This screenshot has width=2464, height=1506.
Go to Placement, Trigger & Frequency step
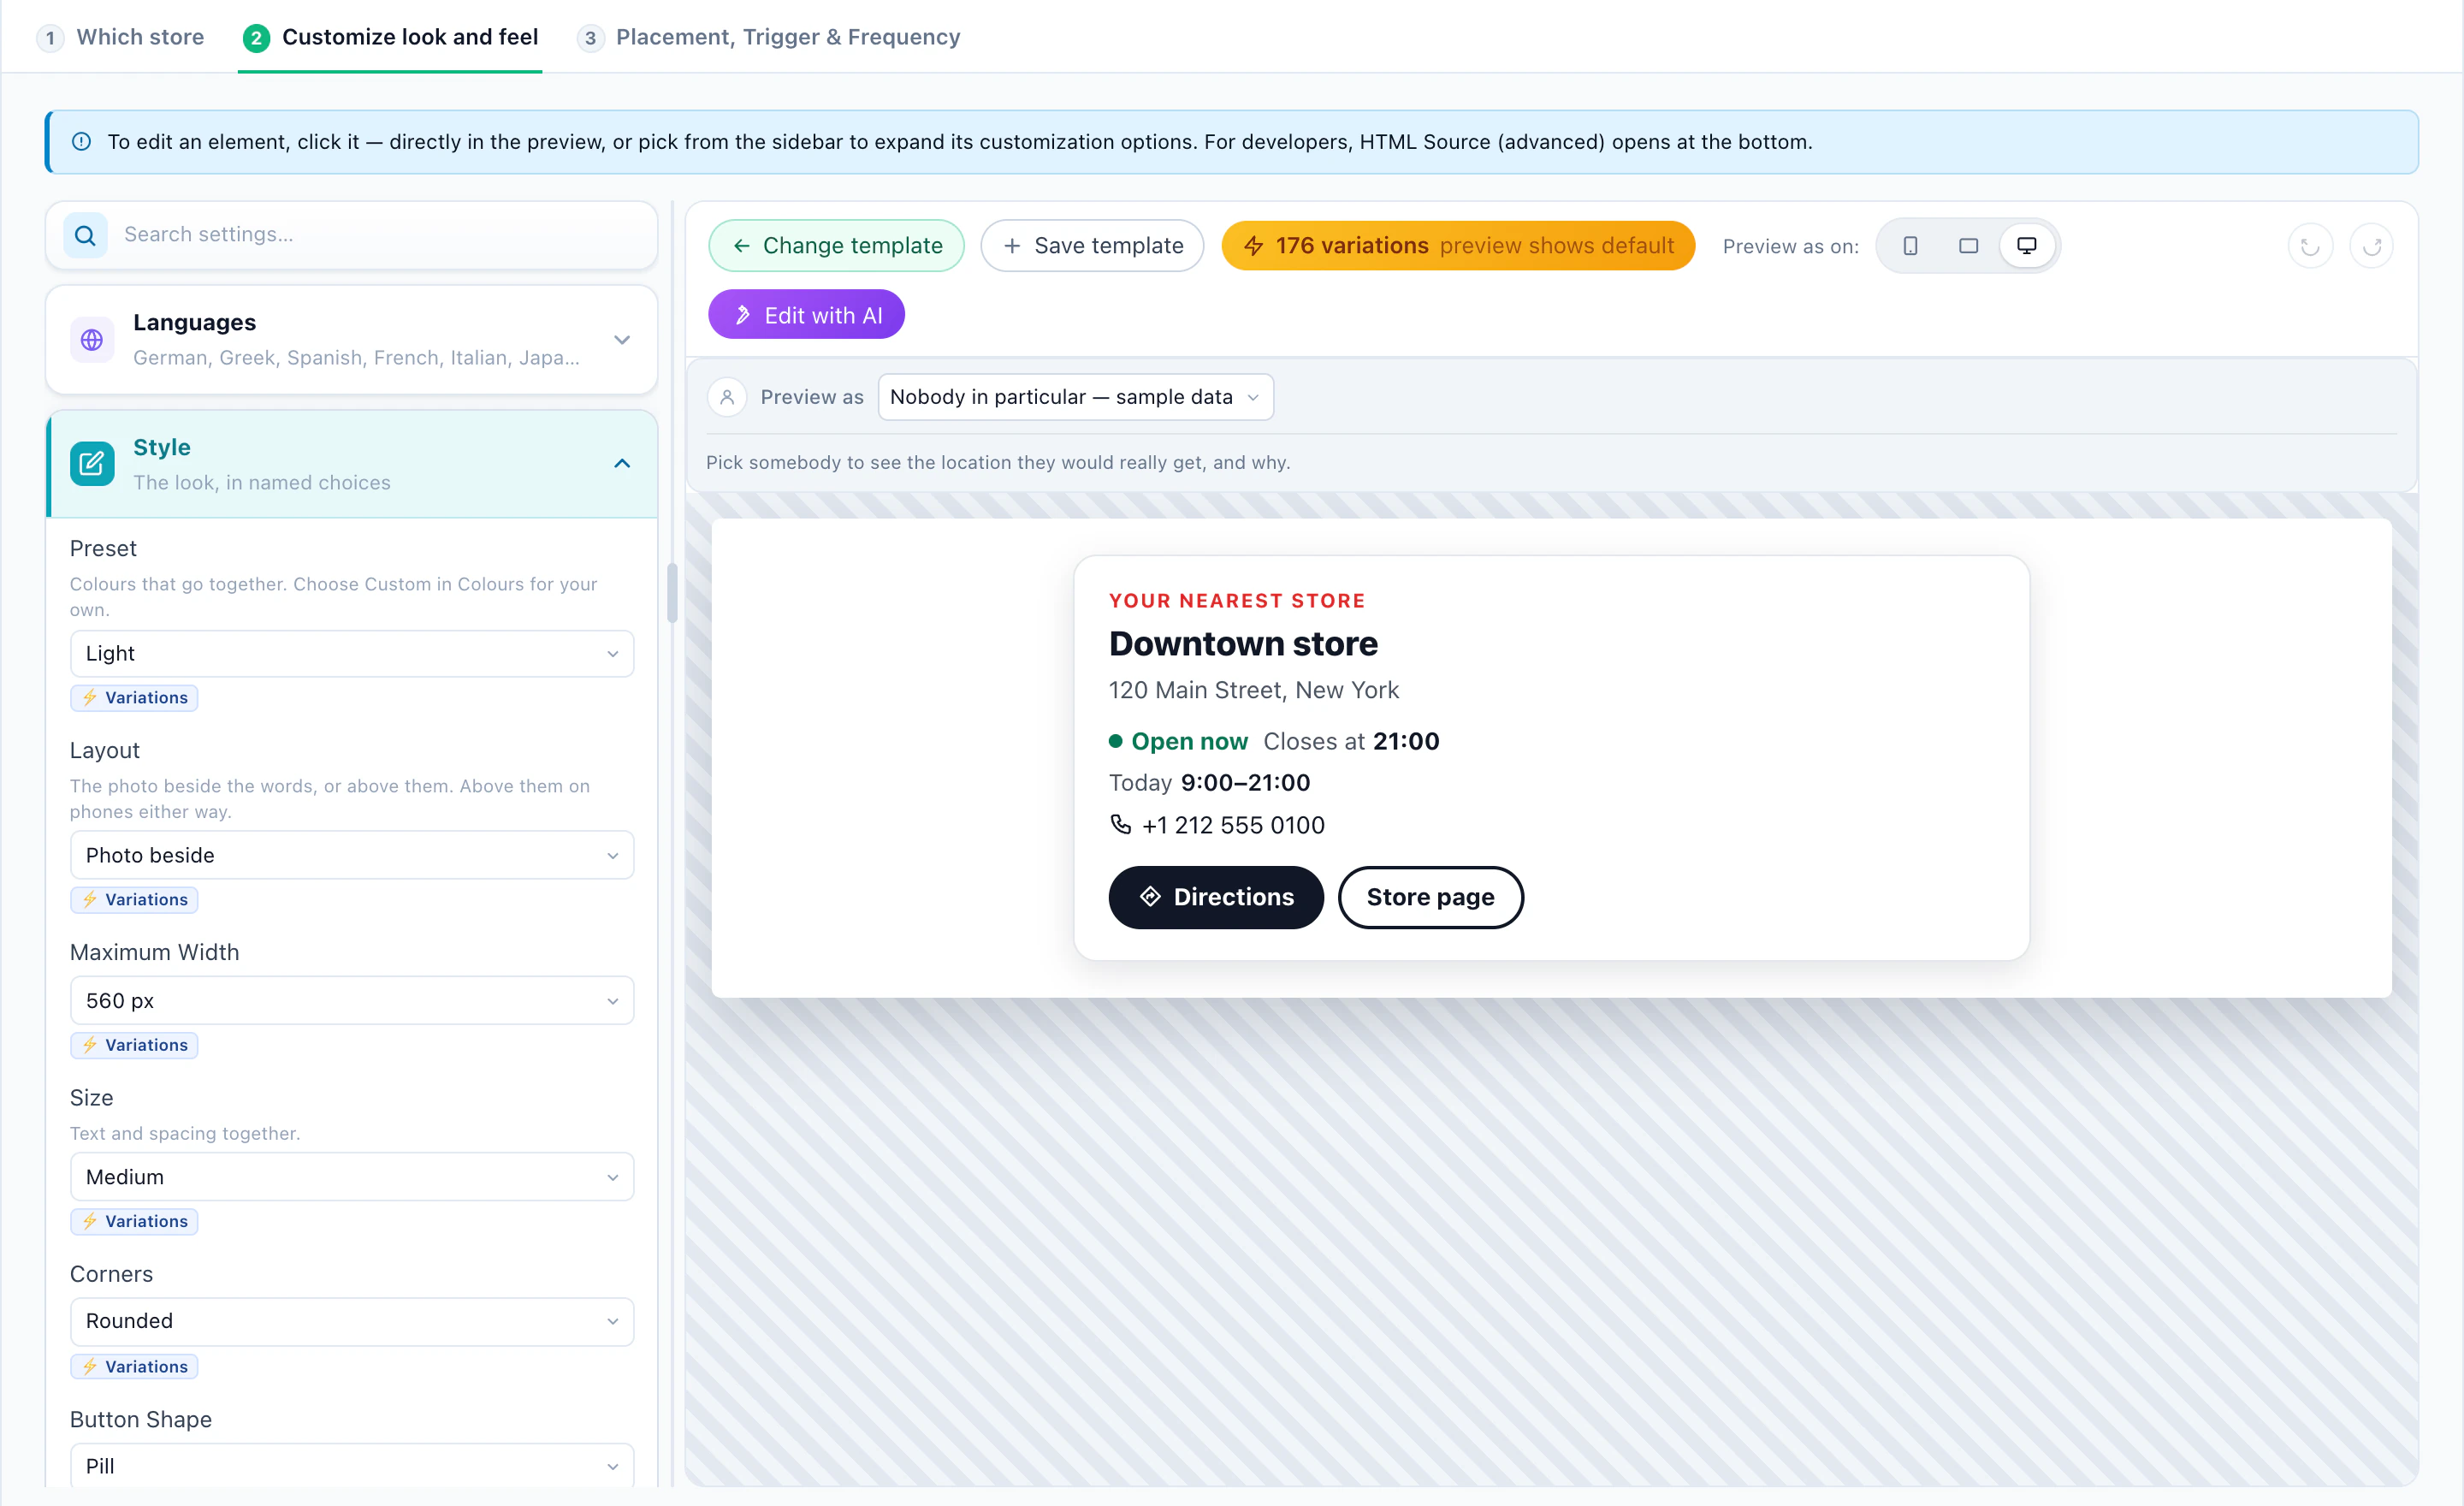(768, 37)
